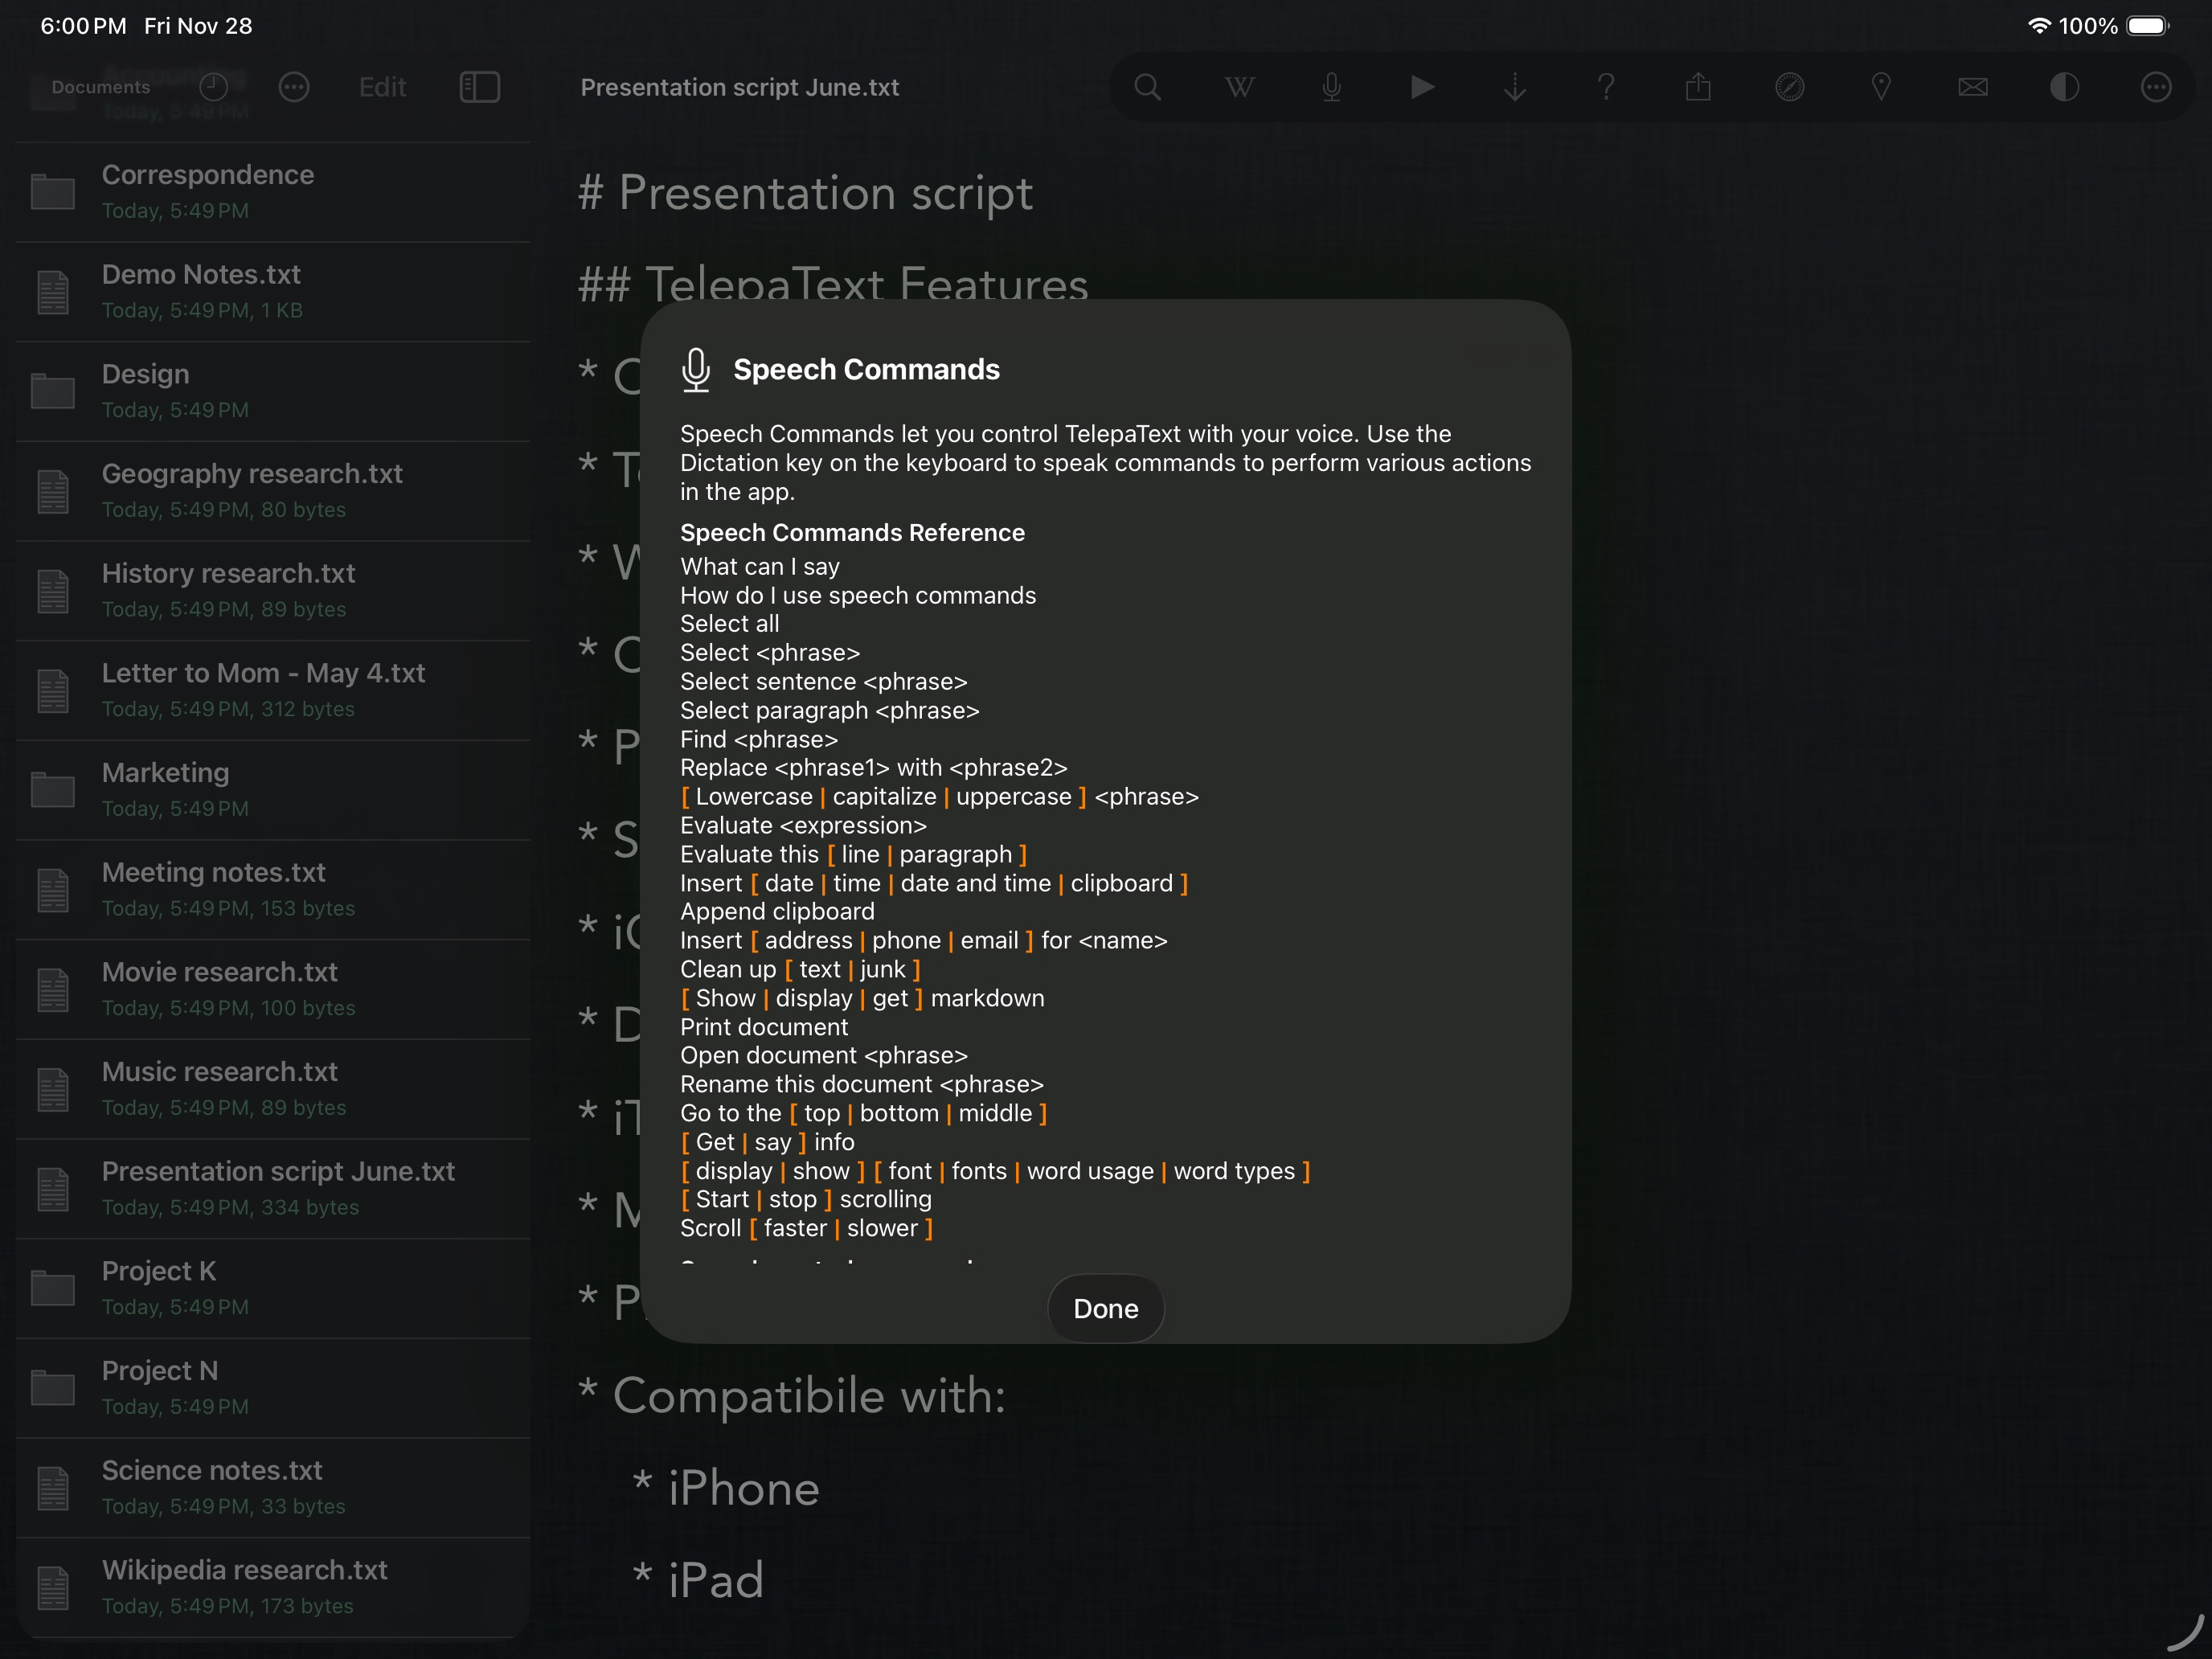Tap the battery indicator in status bar
Image resolution: width=2212 pixels, height=1659 pixels.
tap(2147, 26)
